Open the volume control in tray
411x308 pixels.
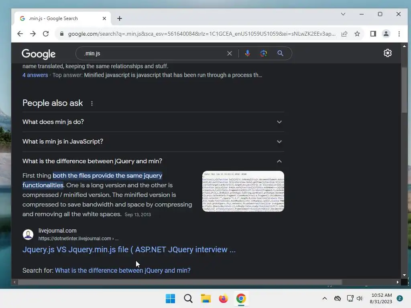pyautogui.click(x=359, y=298)
